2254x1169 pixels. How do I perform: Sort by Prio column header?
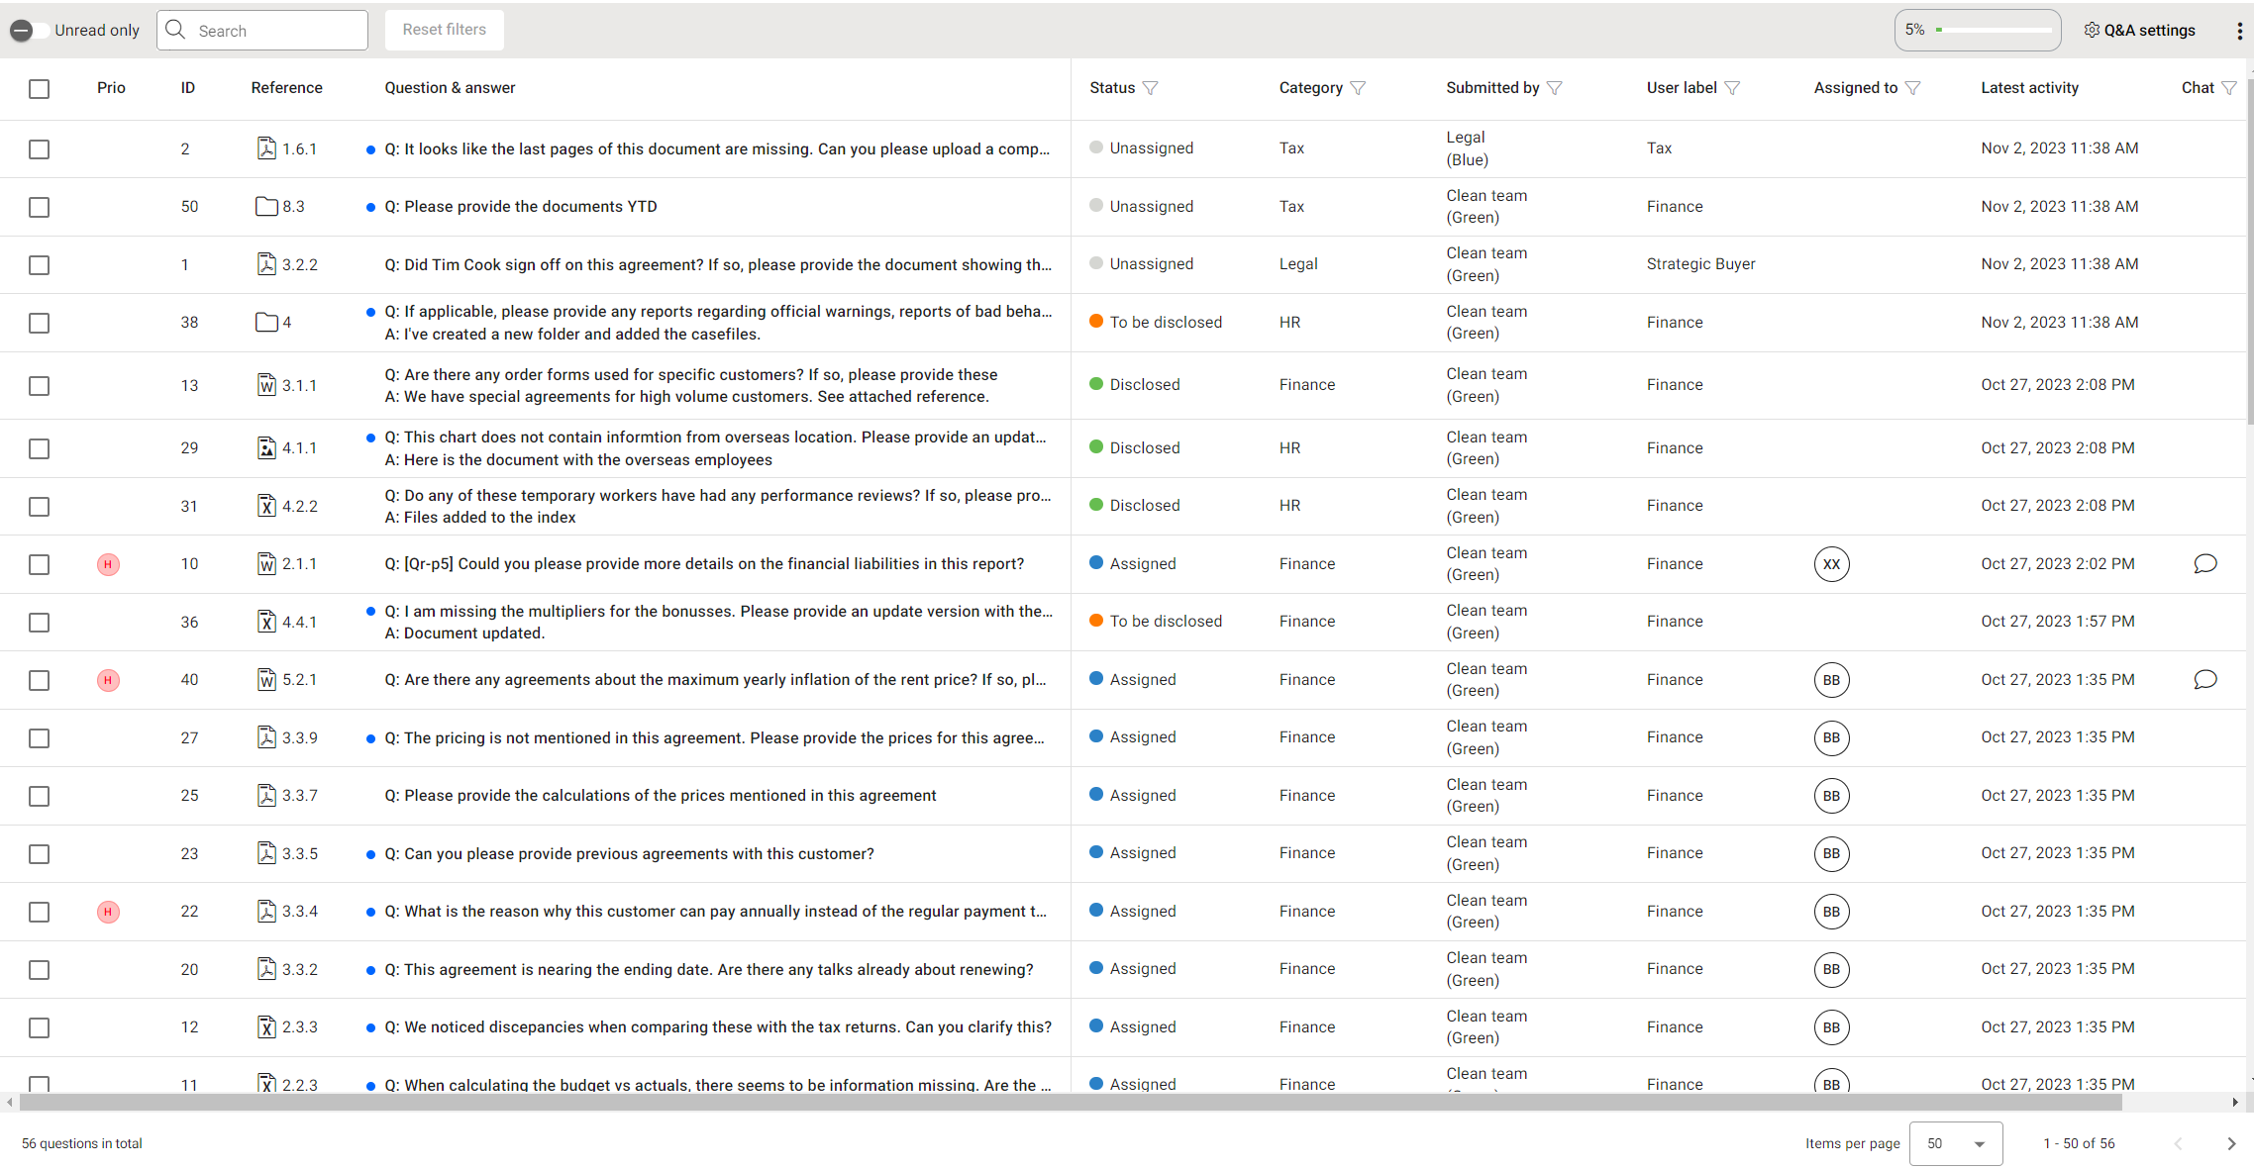(x=111, y=88)
